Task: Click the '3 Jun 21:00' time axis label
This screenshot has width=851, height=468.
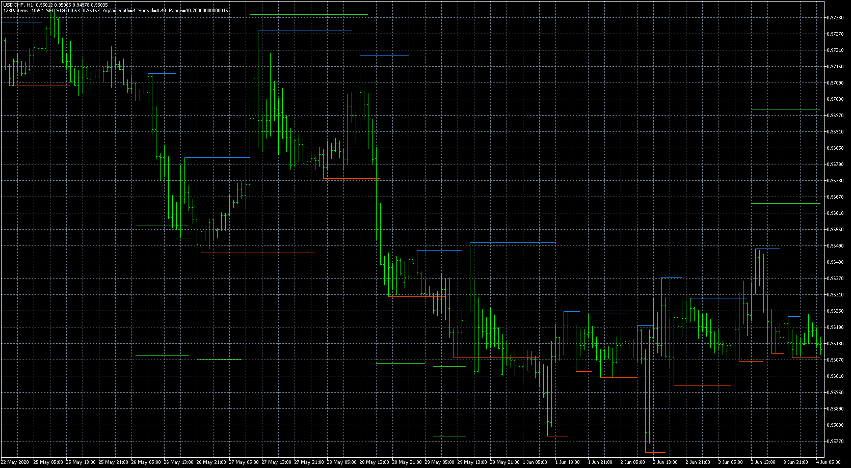Action: tap(797, 462)
